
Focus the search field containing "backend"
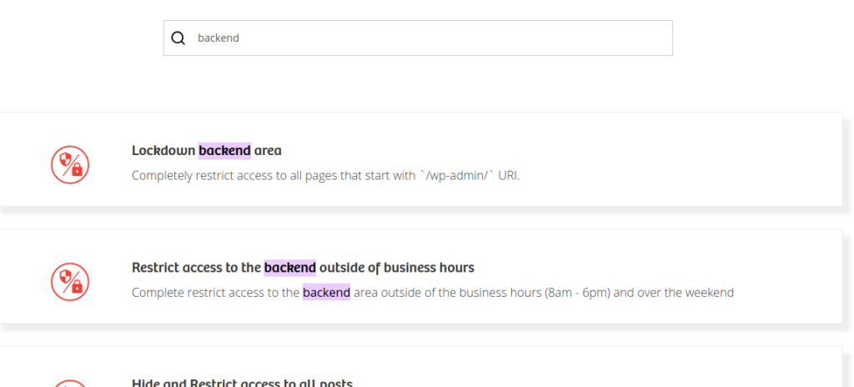[x=418, y=38]
